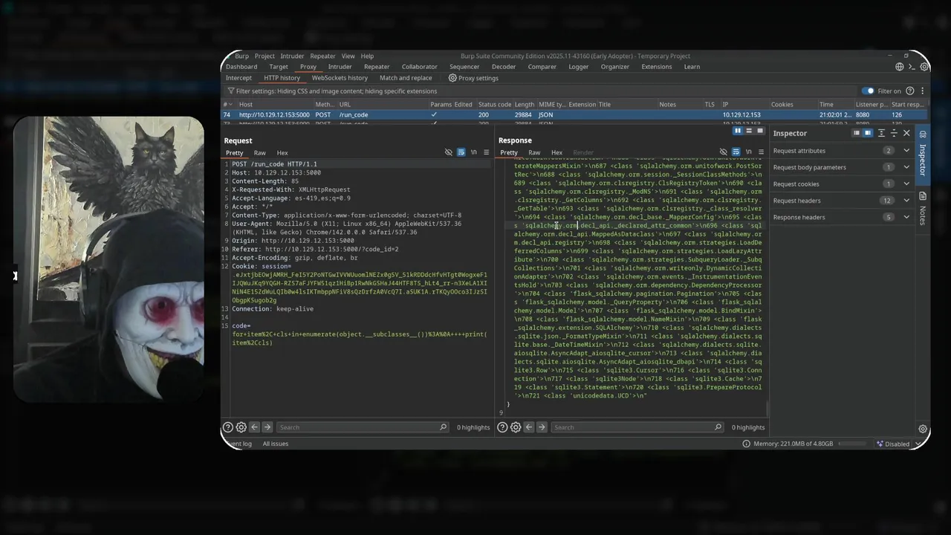The image size is (951, 535).
Task: Collapse all Inspector sections
Action: (x=894, y=133)
